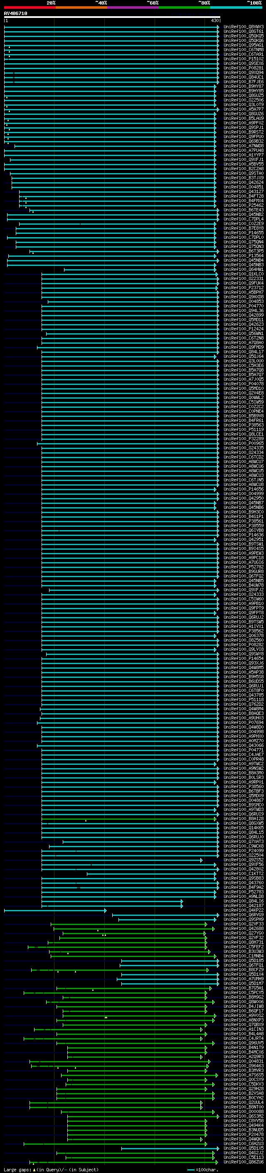The height and width of the screenshot is (1173, 266).
Task: Click the purple ~60% identity legend segment
Action: 133,7
